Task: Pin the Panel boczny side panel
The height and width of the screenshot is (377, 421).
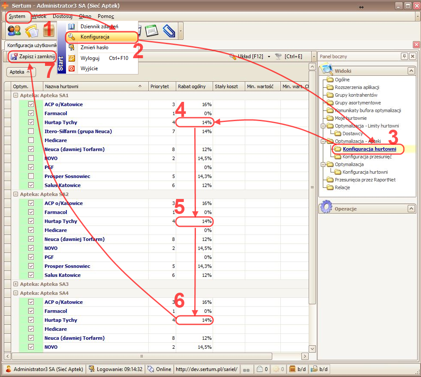Action: coord(404,56)
